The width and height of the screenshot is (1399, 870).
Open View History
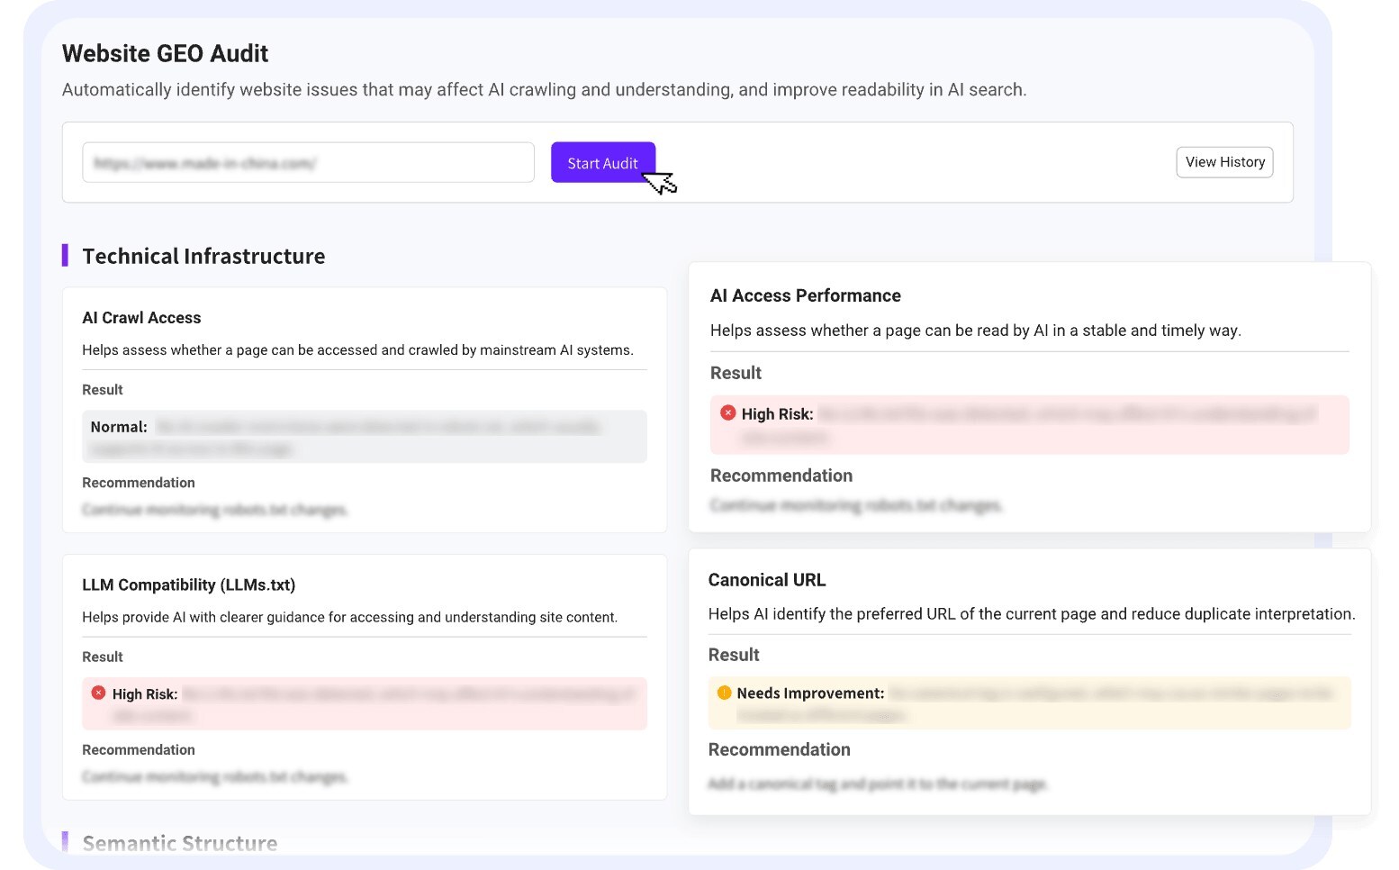(1224, 162)
